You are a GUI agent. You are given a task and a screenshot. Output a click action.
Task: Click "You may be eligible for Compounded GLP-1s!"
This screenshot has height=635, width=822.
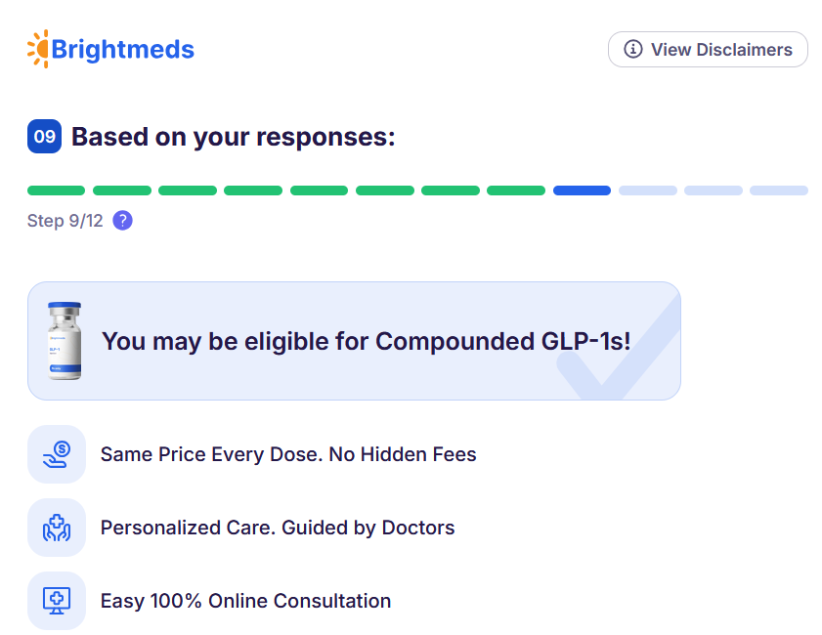pos(367,341)
